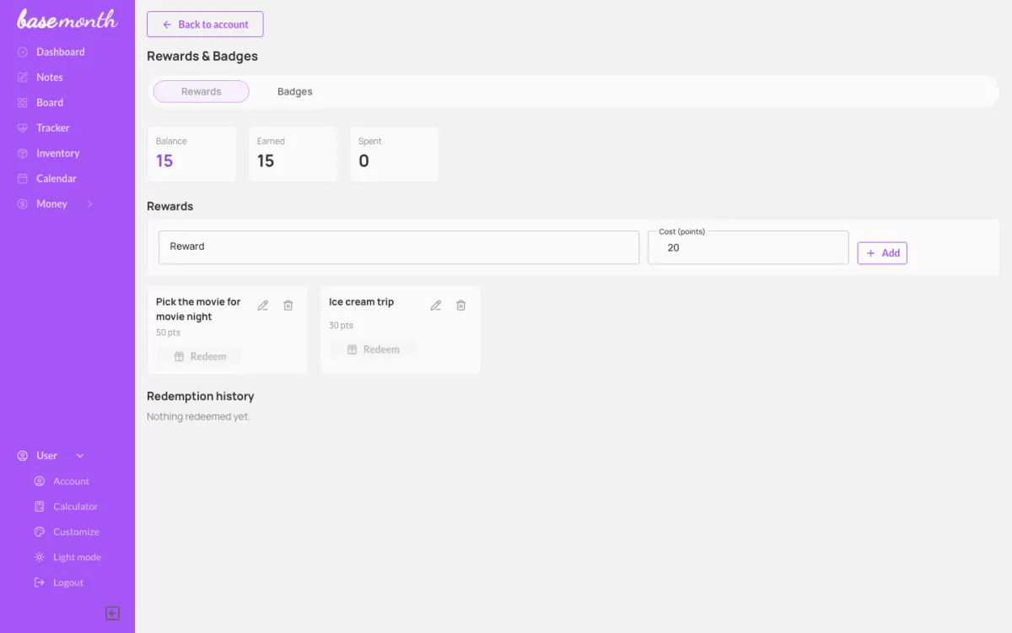
Task: Click the 'Nothing redeemed yet.' text
Action: point(198,417)
